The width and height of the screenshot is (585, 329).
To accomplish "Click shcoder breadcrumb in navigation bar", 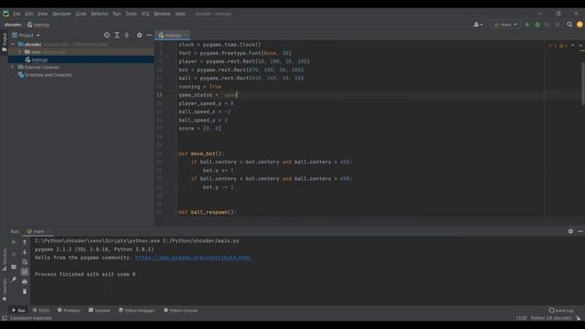I will tap(13, 25).
